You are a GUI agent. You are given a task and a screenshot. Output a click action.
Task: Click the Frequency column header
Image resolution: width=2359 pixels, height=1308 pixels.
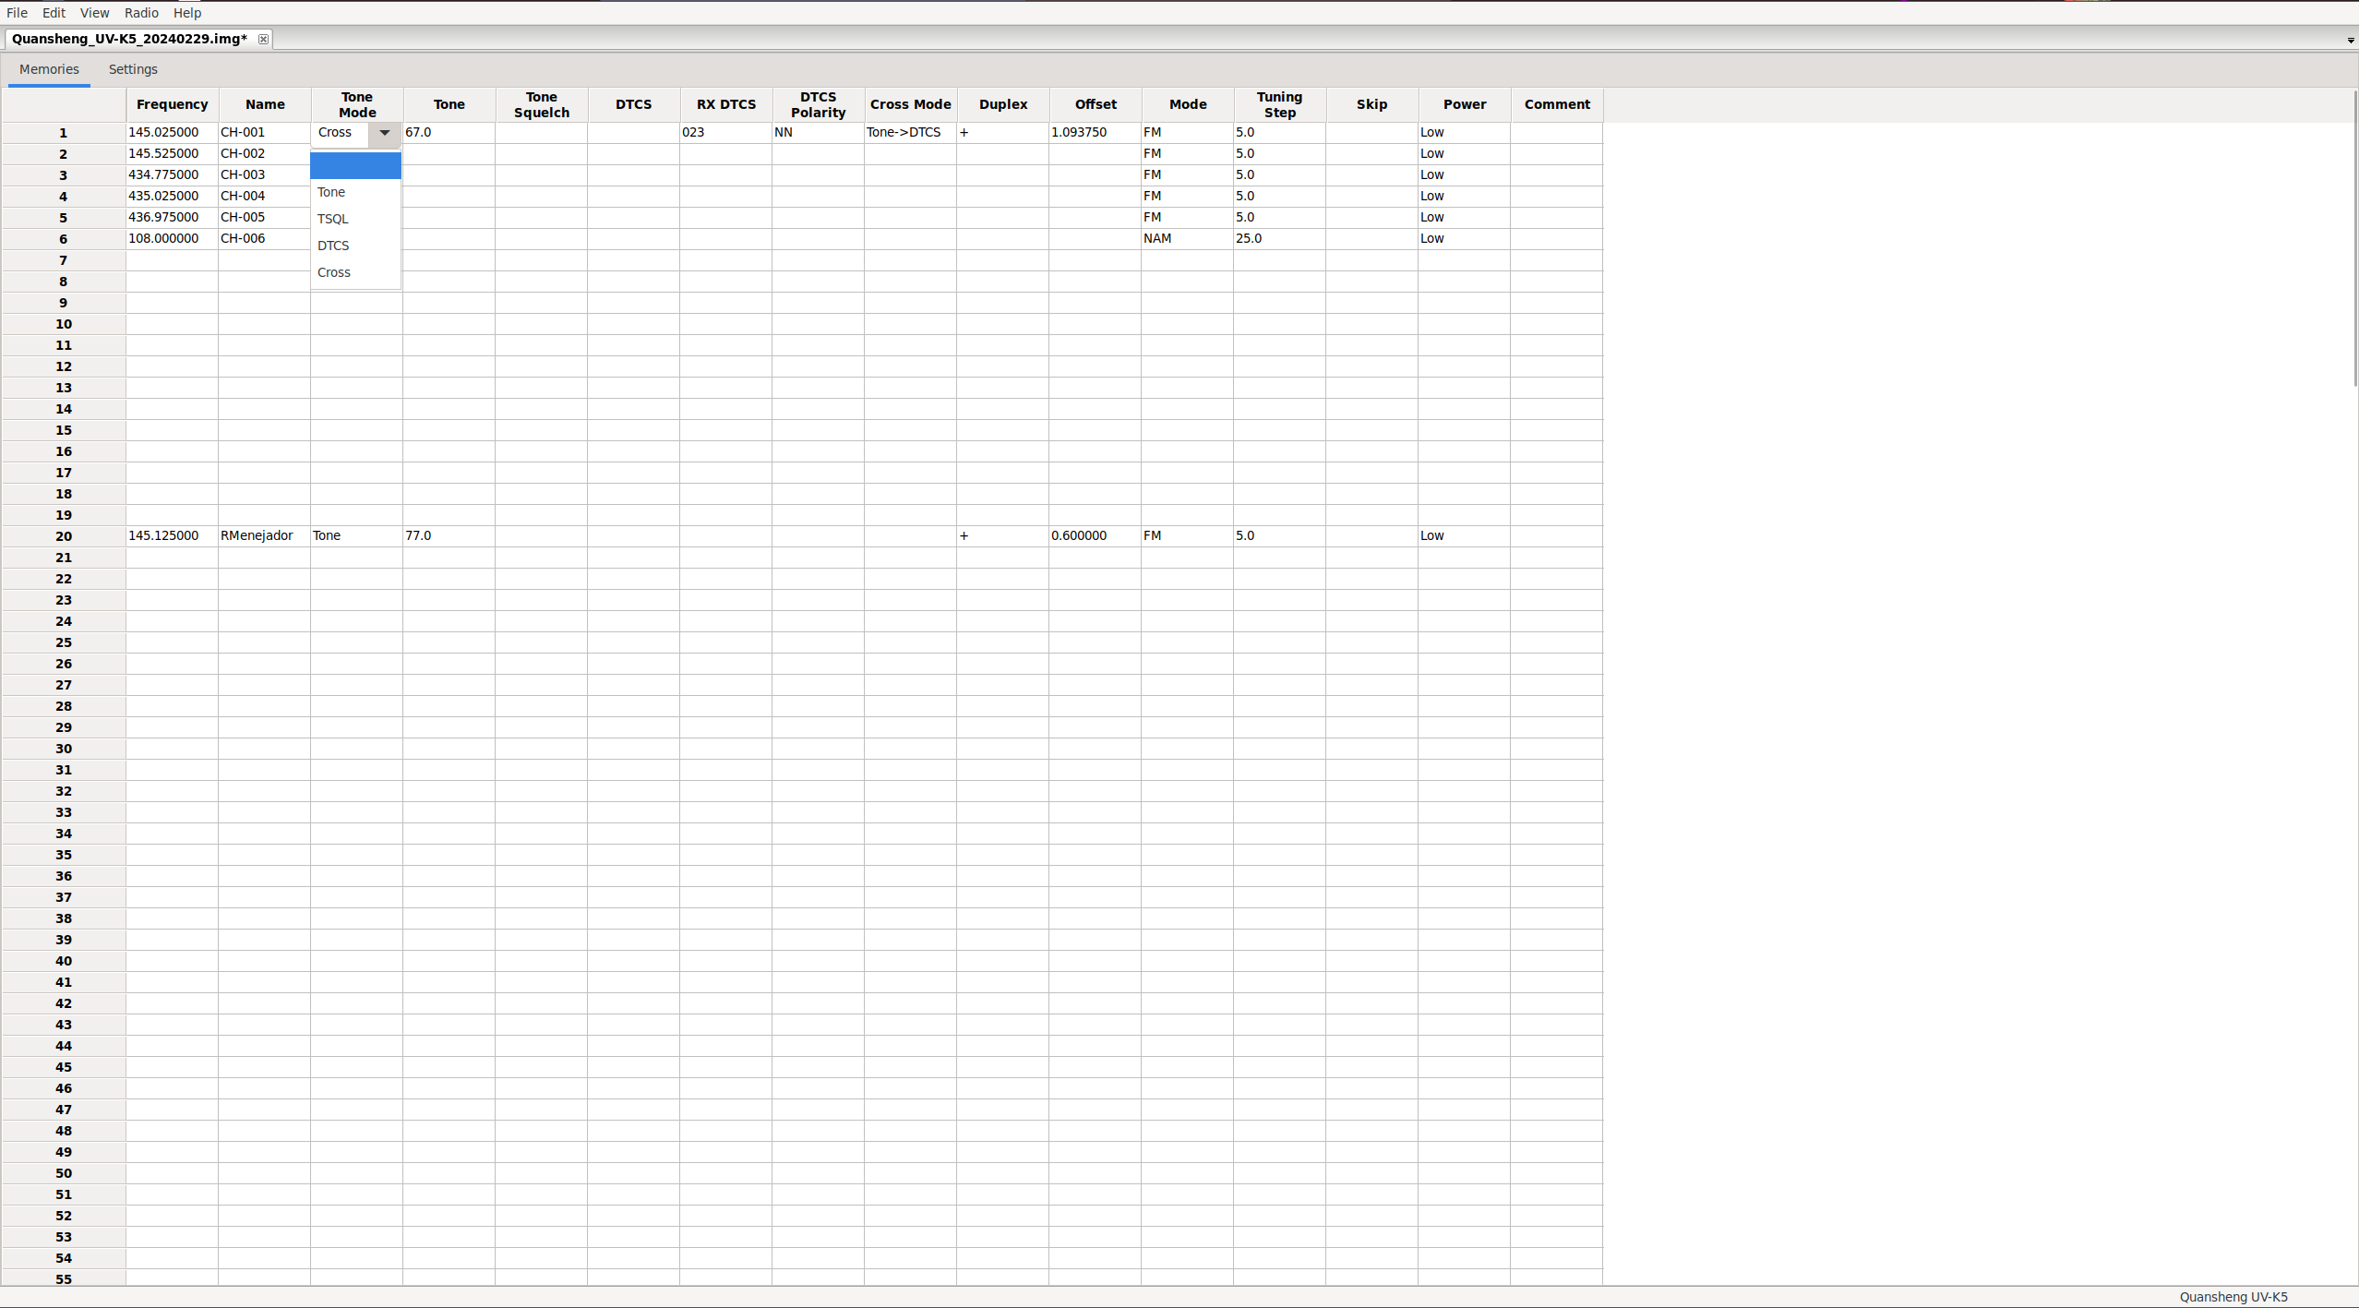click(172, 104)
